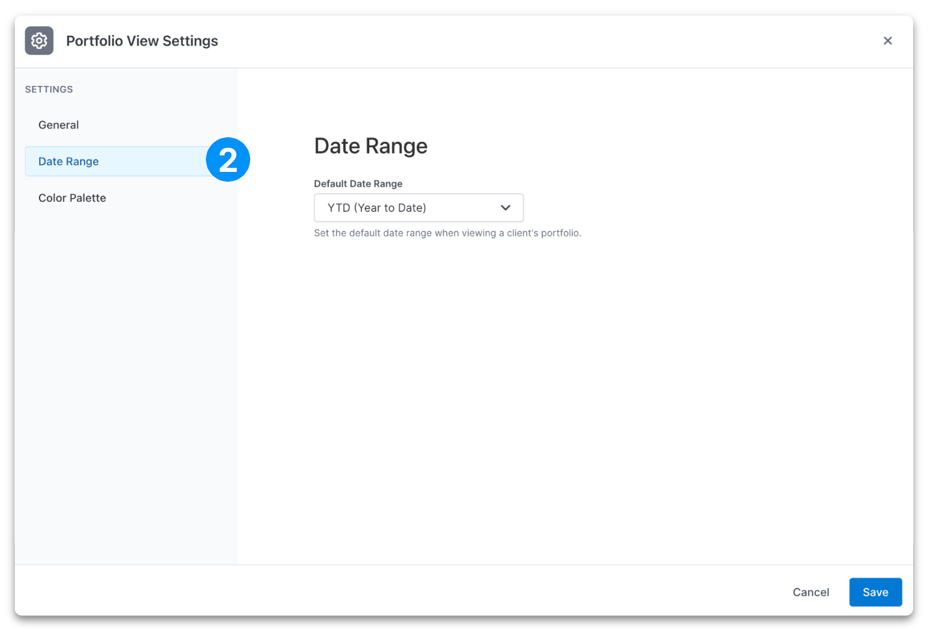The width and height of the screenshot is (930, 629).
Task: Click the highlighted Date Range sidebar entry
Action: click(68, 161)
